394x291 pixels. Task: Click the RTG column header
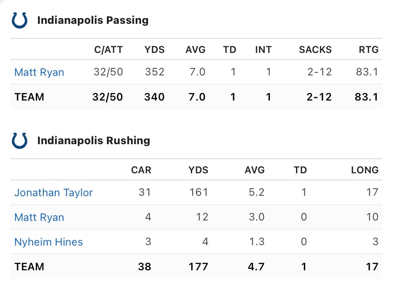(368, 50)
